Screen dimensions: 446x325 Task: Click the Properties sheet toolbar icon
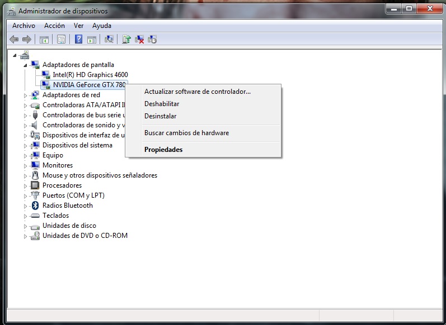[x=61, y=39]
